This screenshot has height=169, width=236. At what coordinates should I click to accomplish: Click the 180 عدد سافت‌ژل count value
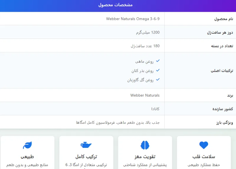[x=145, y=46]
